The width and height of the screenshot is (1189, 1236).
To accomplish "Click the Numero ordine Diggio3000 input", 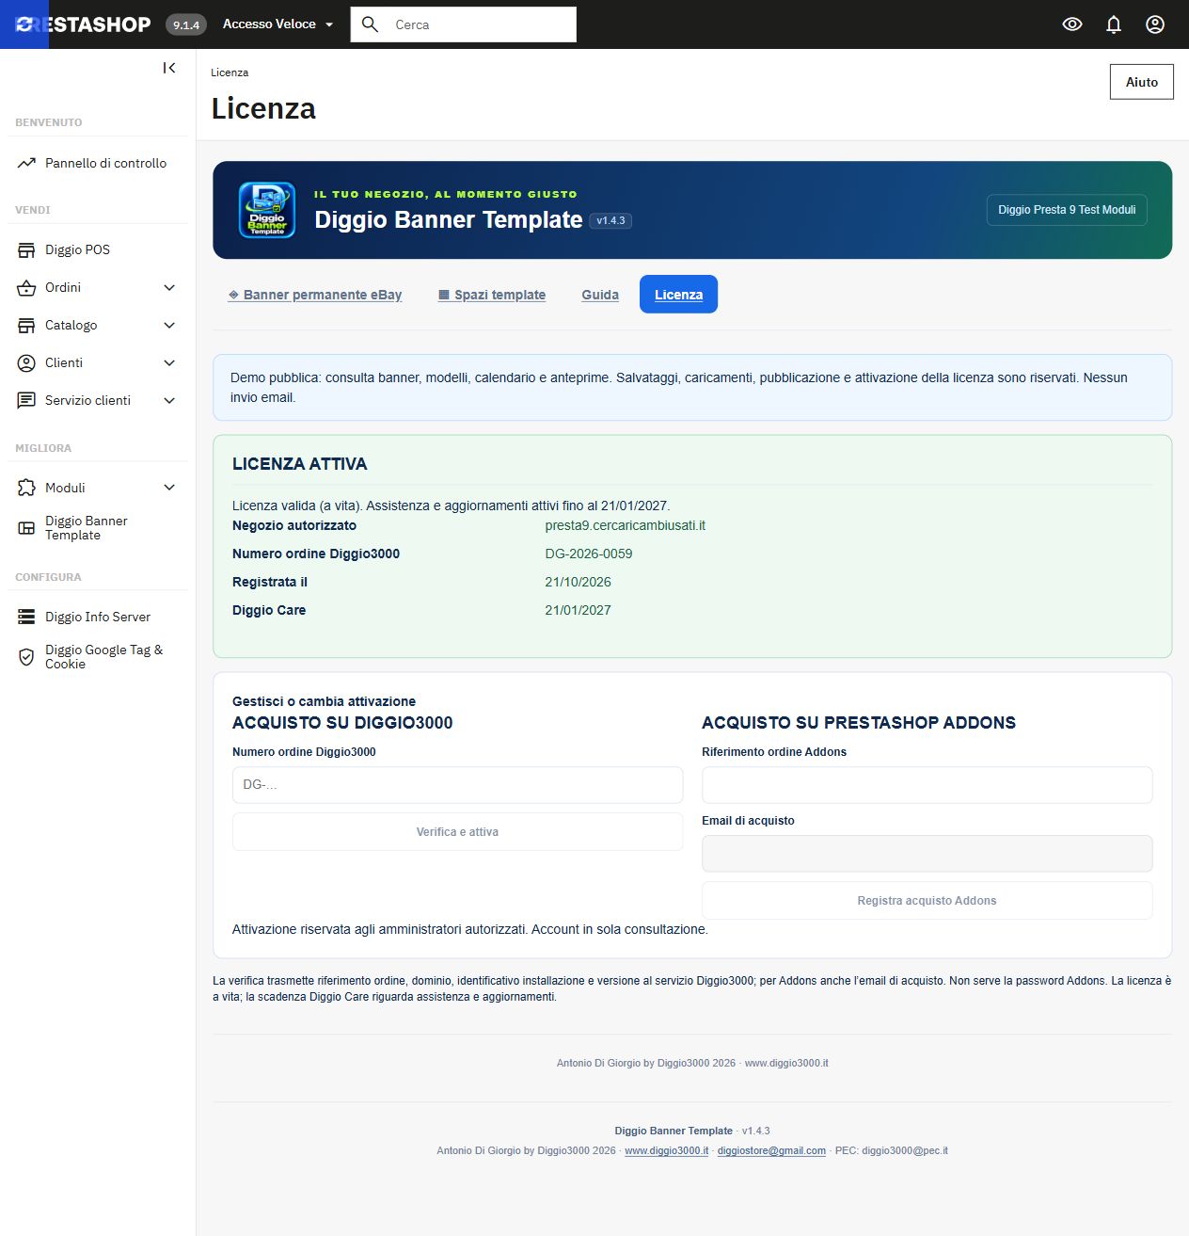I will [457, 785].
